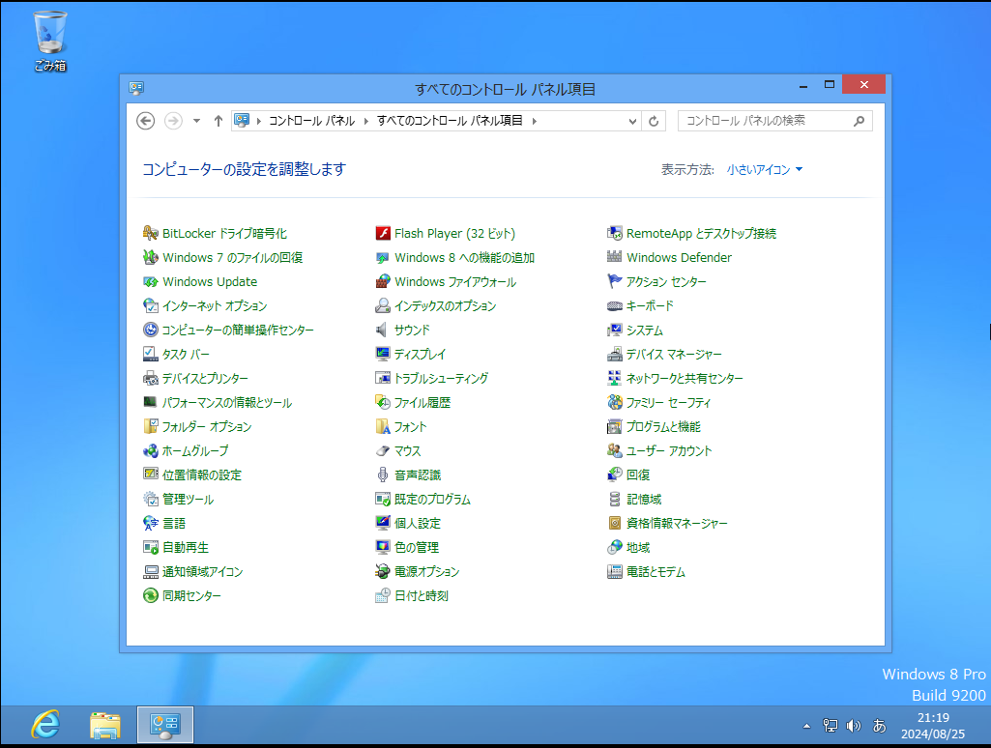Open the 既定のプログラム link

coord(432,499)
